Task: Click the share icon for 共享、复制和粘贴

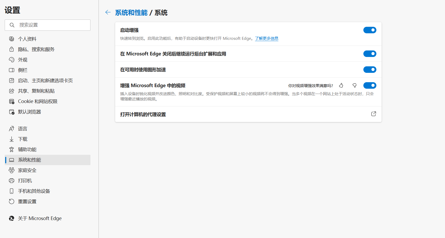Action: (x=11, y=91)
